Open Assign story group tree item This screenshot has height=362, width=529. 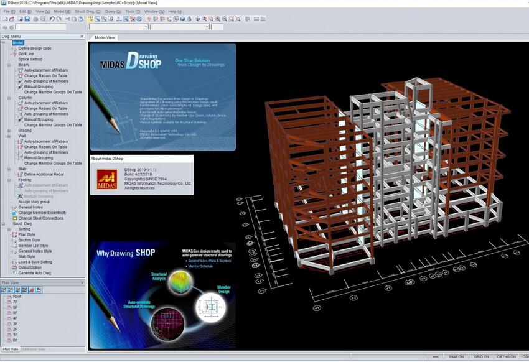[34, 202]
